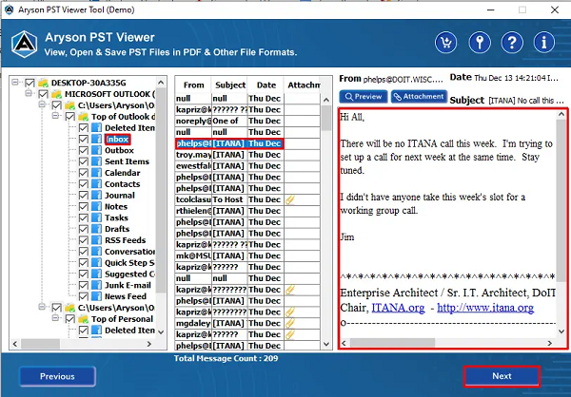Collapse first C:\Users\Aryson path node
Image resolution: width=571 pixels, height=397 pixels.
tap(42, 104)
